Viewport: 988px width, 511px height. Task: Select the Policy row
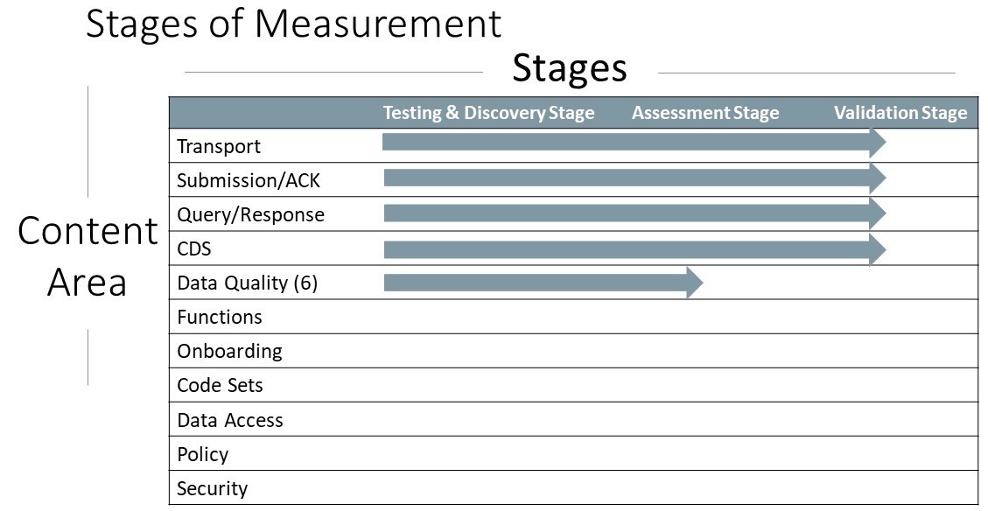[x=573, y=453]
